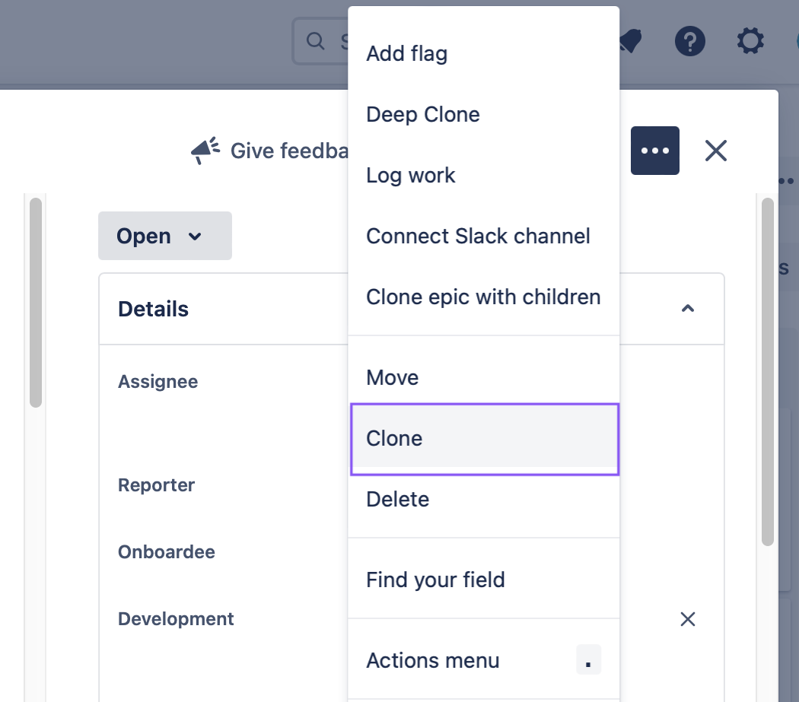Click the right panel scrollbar thumb
Viewport: 799px width, 702px height.
767,372
